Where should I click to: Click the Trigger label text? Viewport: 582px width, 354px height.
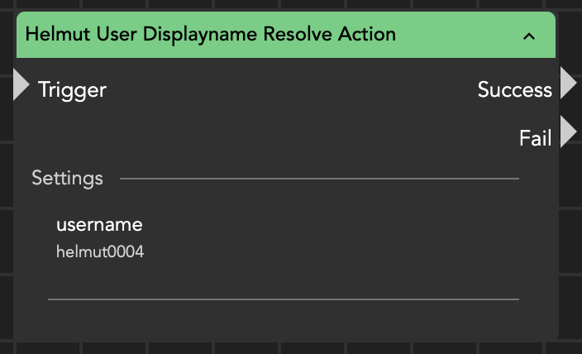(73, 89)
